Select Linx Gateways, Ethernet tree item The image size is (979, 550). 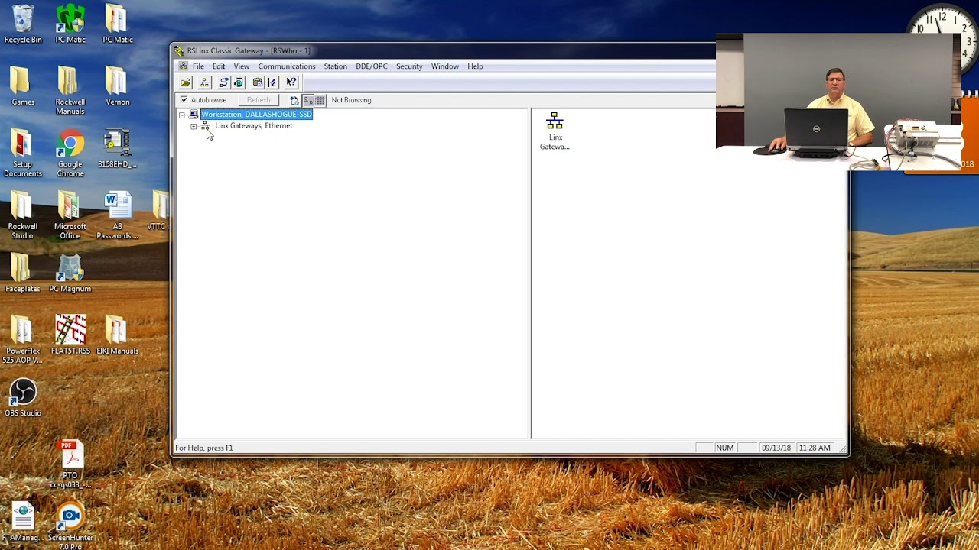pyautogui.click(x=253, y=125)
